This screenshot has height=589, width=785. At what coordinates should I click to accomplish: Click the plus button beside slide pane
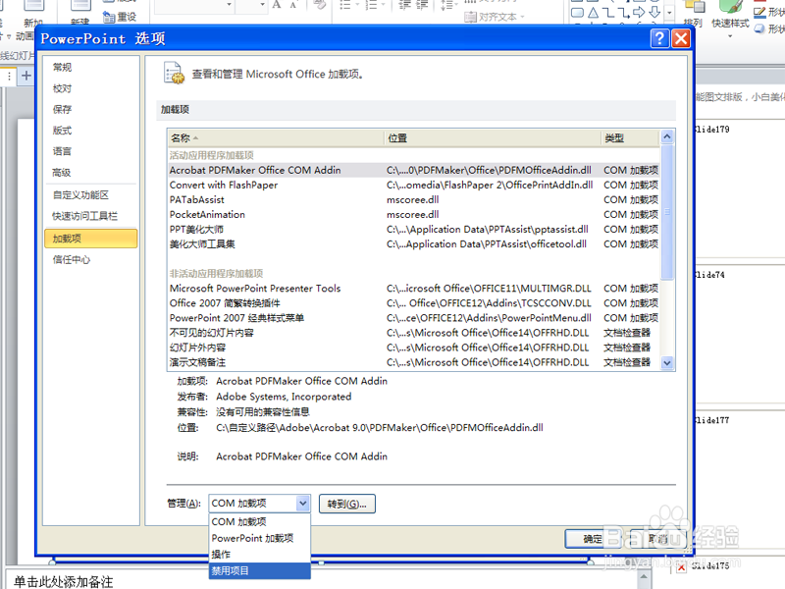point(26,77)
